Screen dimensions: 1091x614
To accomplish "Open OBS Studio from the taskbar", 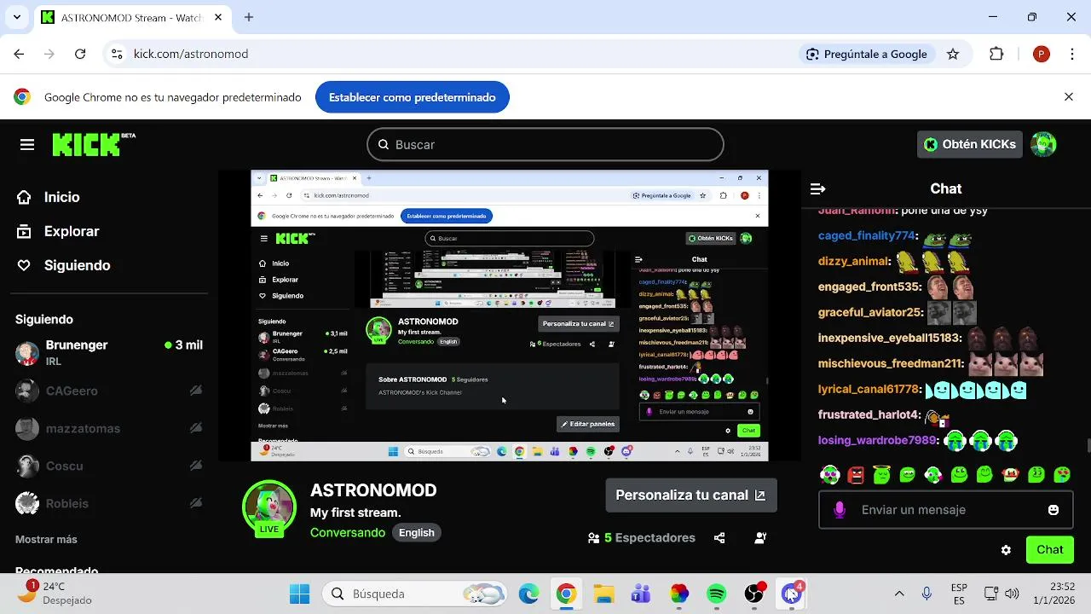I will coord(754,594).
